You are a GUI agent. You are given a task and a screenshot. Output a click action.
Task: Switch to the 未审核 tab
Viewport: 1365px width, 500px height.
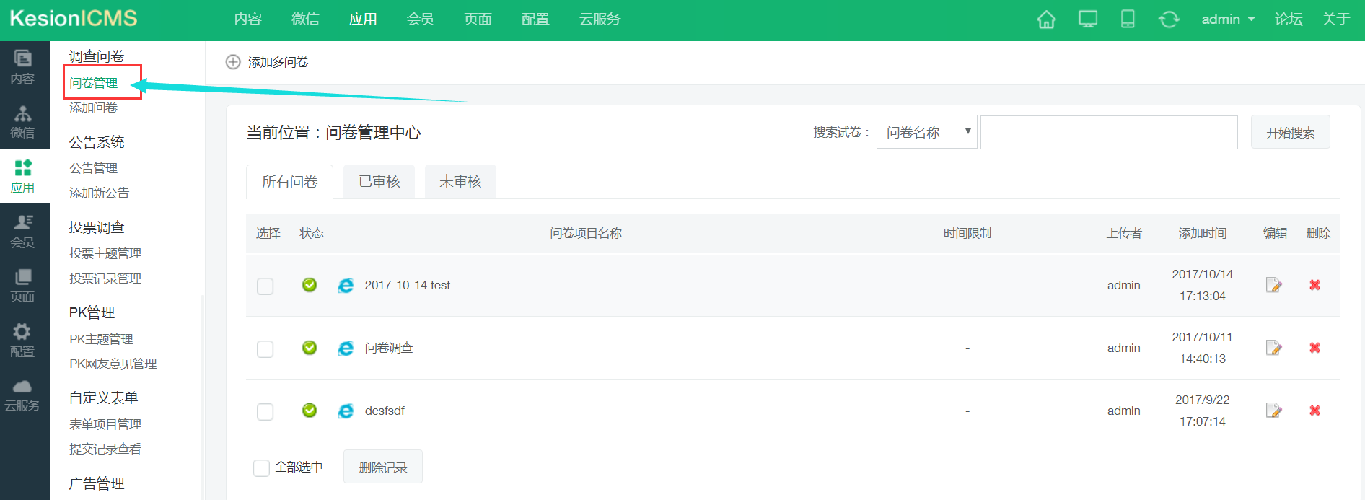460,181
